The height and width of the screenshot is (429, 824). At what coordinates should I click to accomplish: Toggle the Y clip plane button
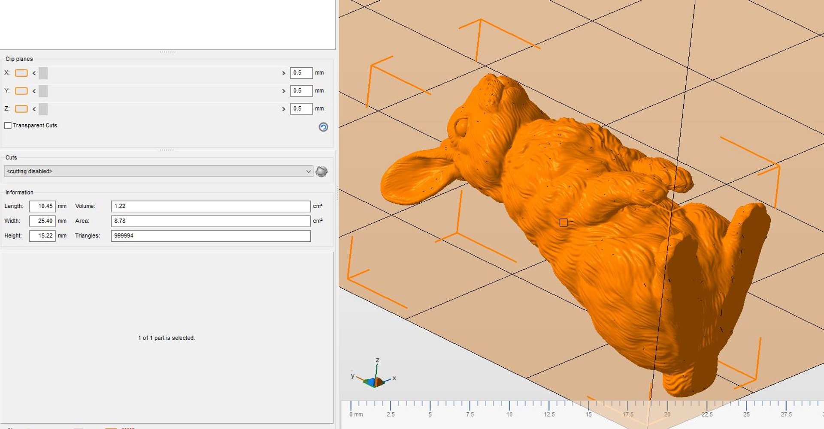tap(21, 91)
